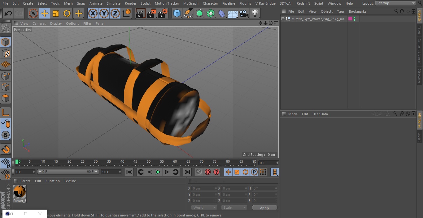
Task: Switch to Points mode
Action: pyautogui.click(x=6, y=76)
